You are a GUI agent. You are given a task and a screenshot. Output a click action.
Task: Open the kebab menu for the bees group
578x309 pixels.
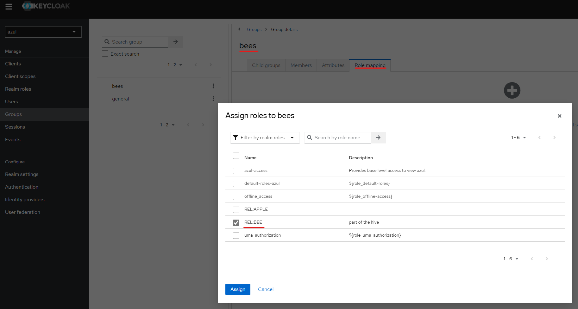point(213,86)
